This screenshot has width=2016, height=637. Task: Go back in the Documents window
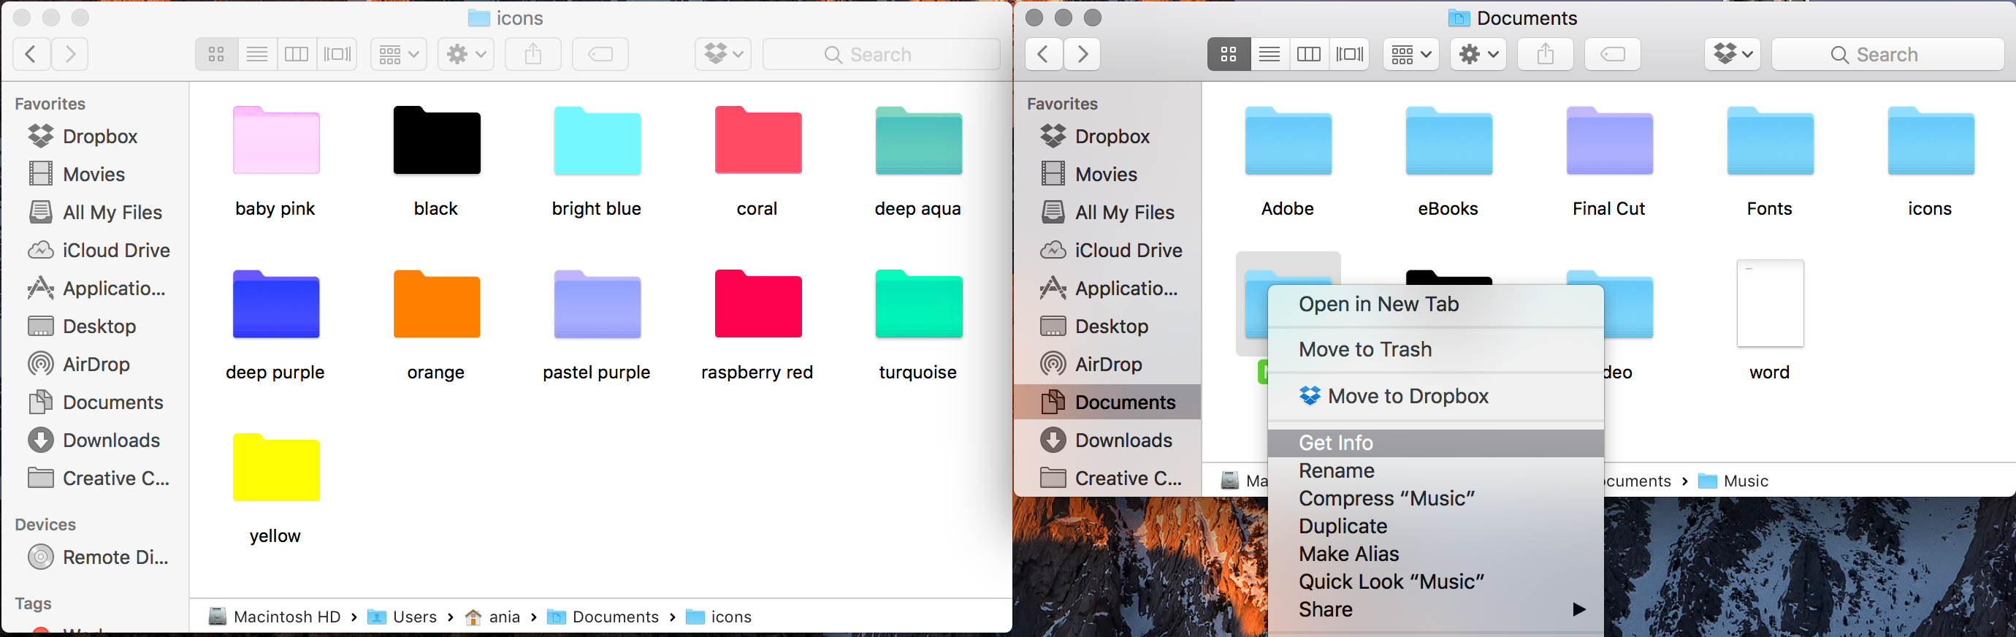tap(1044, 54)
